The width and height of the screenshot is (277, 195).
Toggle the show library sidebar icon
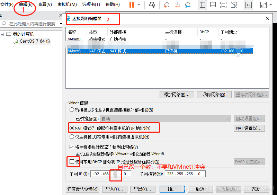pyautogui.click(x=203, y=5)
